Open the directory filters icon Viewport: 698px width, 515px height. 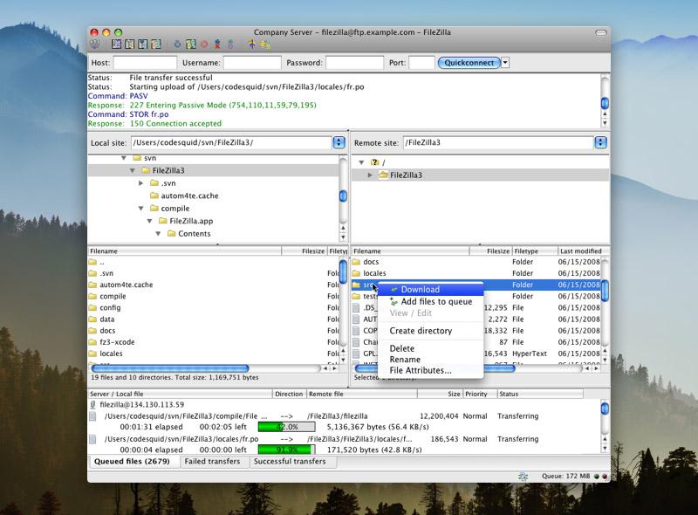coord(252,44)
